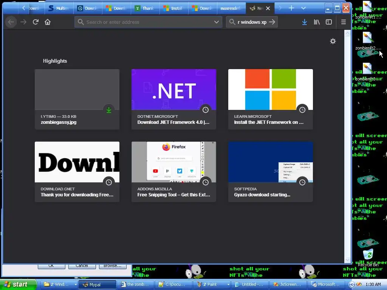This screenshot has width=387, height=290.
Task: Click history clock on Download.cnet card
Action: pyautogui.click(x=109, y=182)
